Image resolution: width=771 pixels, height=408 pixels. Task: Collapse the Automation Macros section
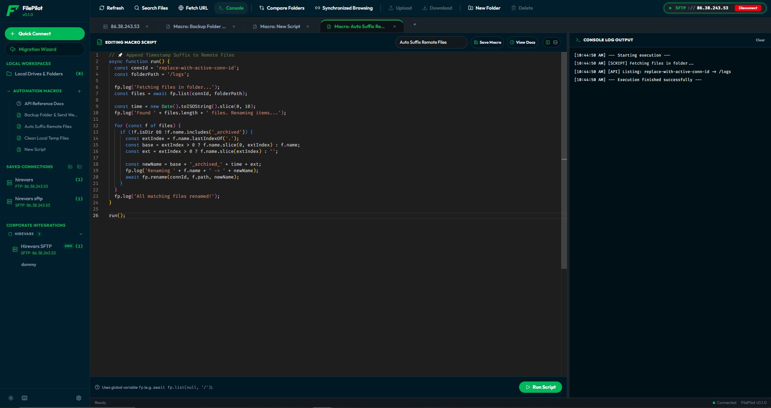tap(8, 91)
